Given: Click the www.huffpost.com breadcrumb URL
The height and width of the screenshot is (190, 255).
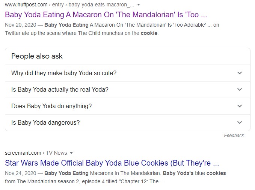Looking at the screenshot, I should pyautogui.click(x=26, y=5).
